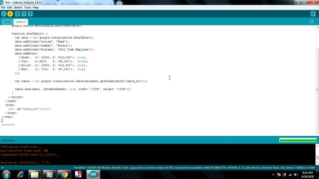Click the Arduino IDE taskbar icon

tap(93, 175)
